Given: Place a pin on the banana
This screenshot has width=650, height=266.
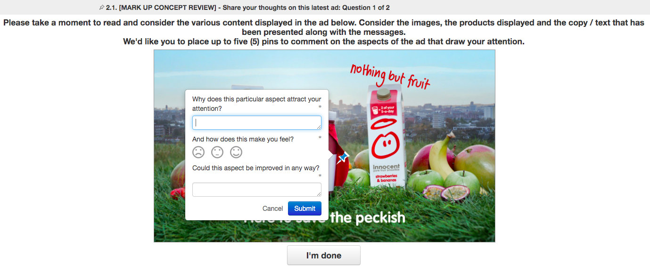Looking at the screenshot, I should click(441, 155).
